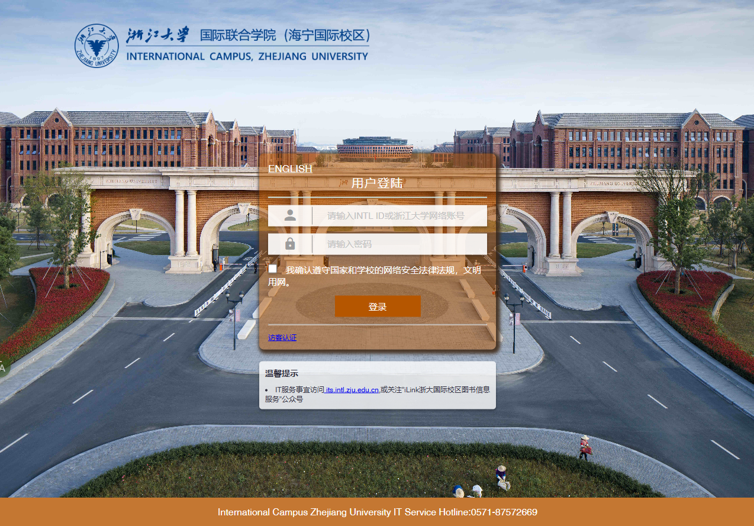Click the padlock icon beside password

290,244
